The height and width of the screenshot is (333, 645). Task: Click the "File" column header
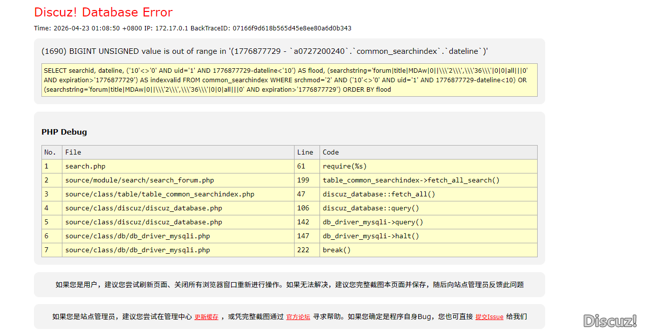73,152
